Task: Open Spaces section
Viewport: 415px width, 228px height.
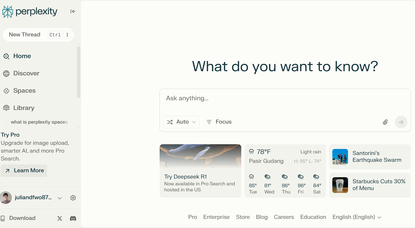Action: click(25, 91)
